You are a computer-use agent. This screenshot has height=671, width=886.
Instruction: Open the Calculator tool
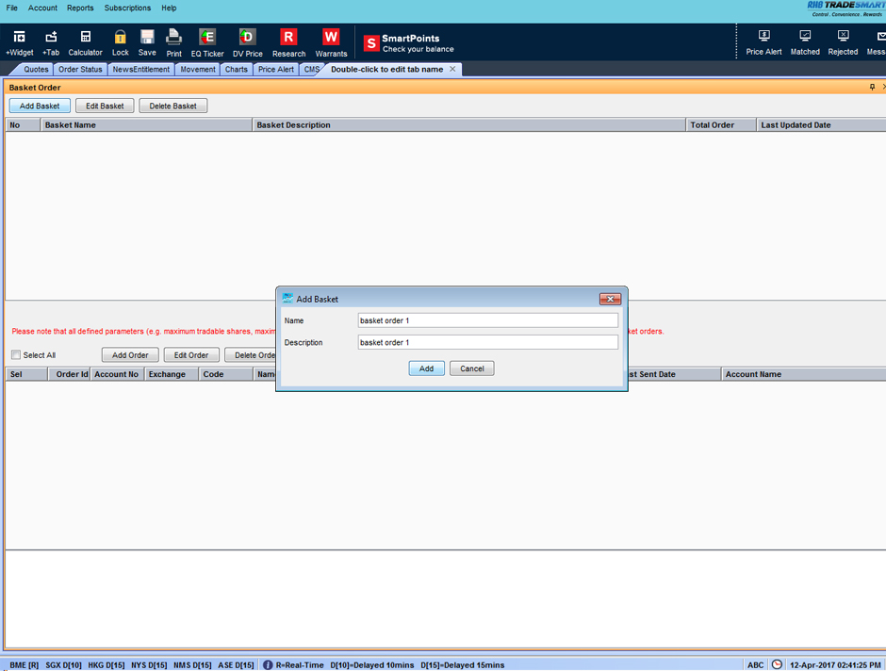(x=86, y=43)
